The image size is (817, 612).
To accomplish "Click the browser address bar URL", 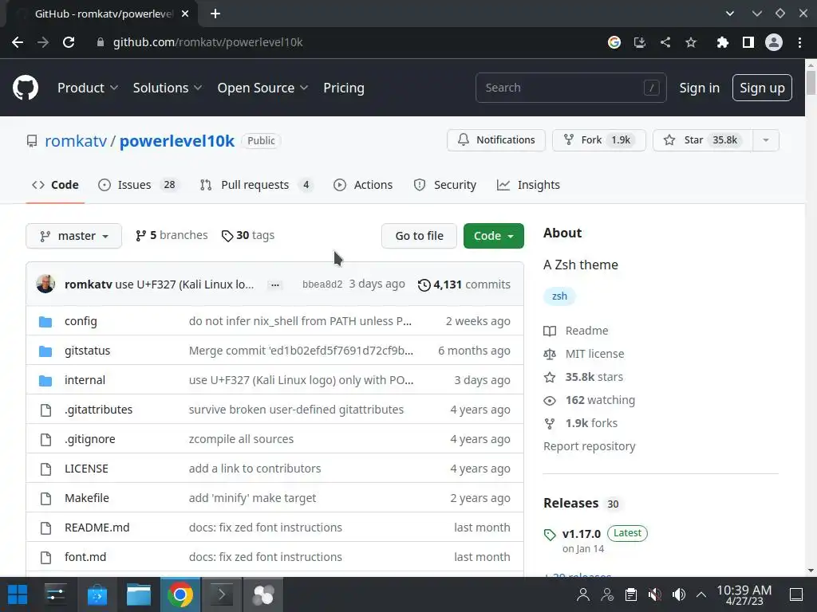I will [x=208, y=42].
